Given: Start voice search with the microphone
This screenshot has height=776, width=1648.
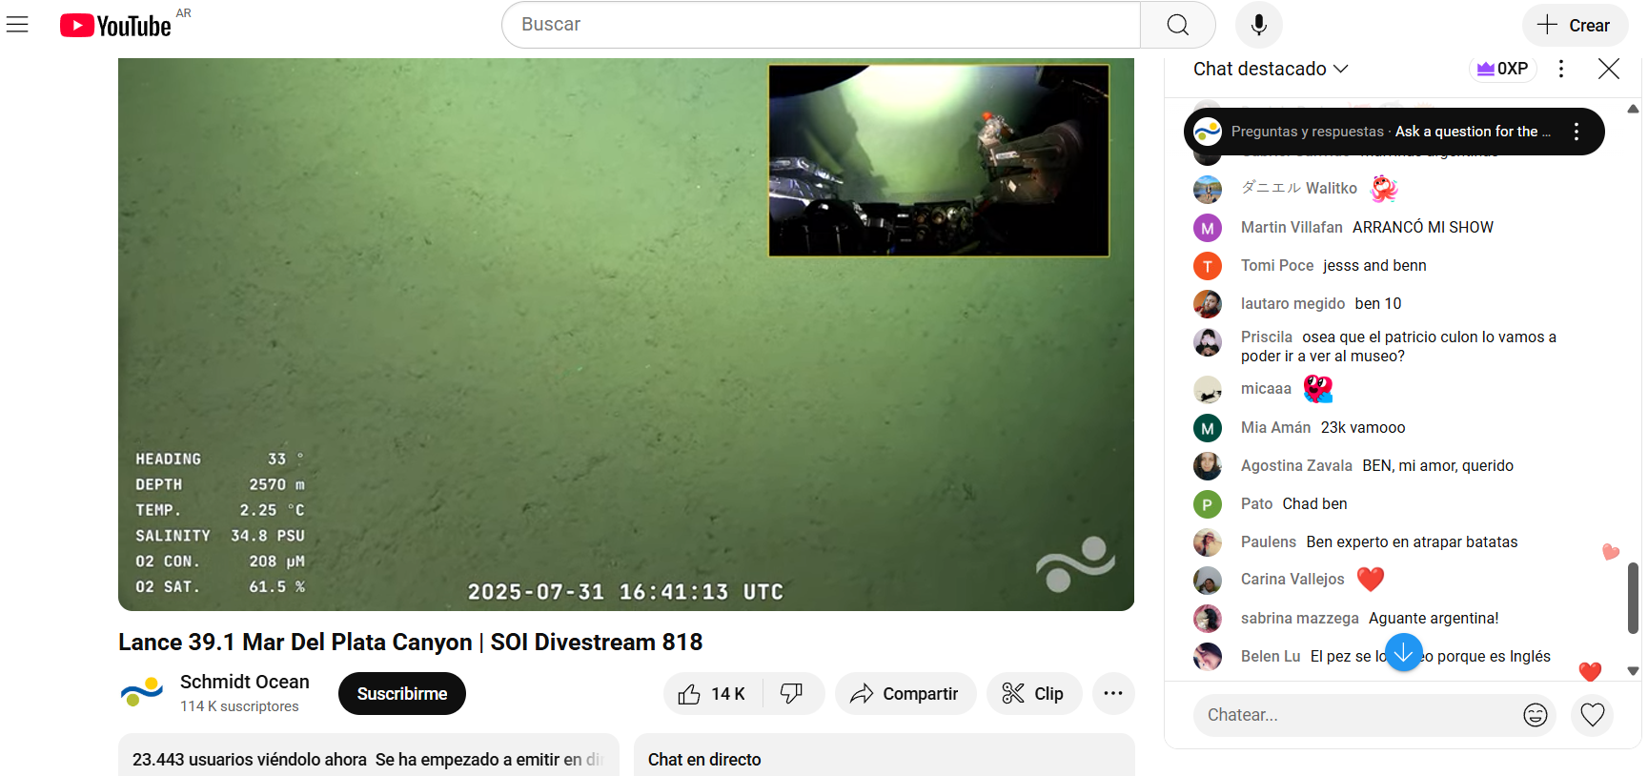Looking at the screenshot, I should point(1259,25).
